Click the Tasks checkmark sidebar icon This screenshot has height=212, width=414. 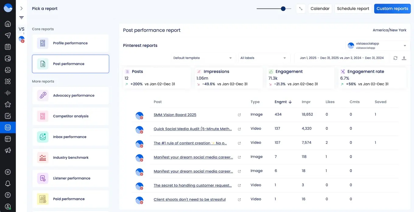coord(8,116)
